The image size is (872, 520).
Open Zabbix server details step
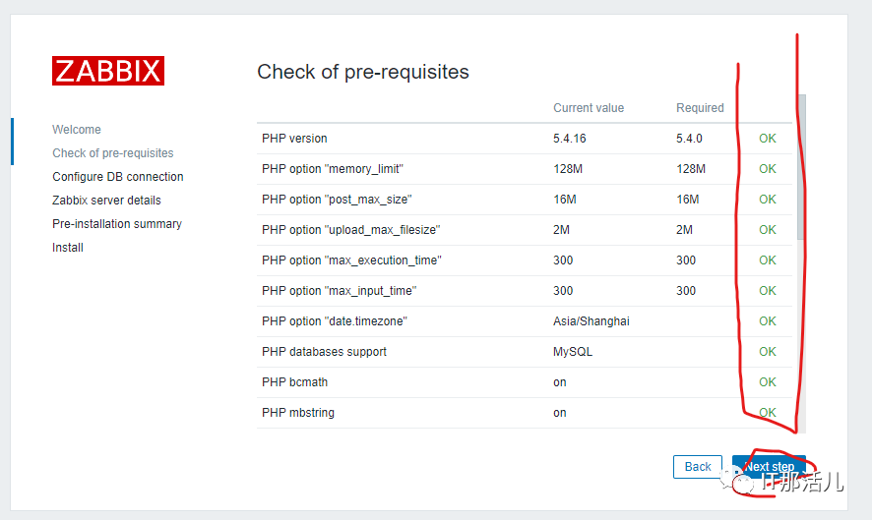click(106, 200)
